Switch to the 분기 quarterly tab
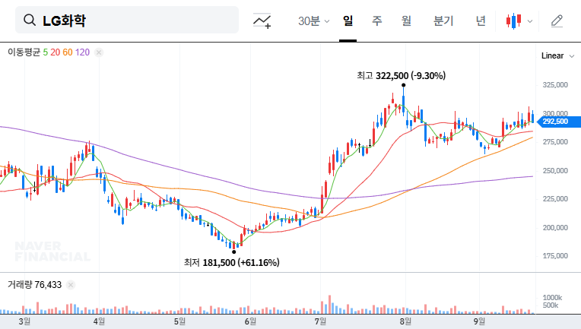The image size is (581, 329). [x=443, y=21]
